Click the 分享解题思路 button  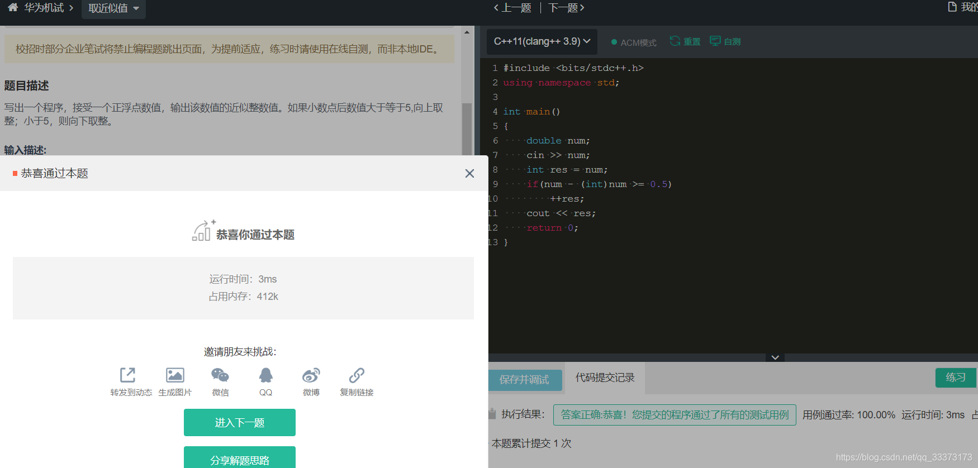point(240,458)
